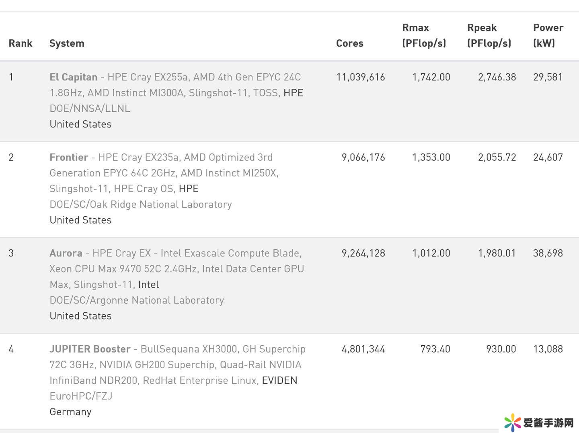The height and width of the screenshot is (433, 579).
Task: Open the EuroHPC/FZJ site link
Action: [x=81, y=396]
